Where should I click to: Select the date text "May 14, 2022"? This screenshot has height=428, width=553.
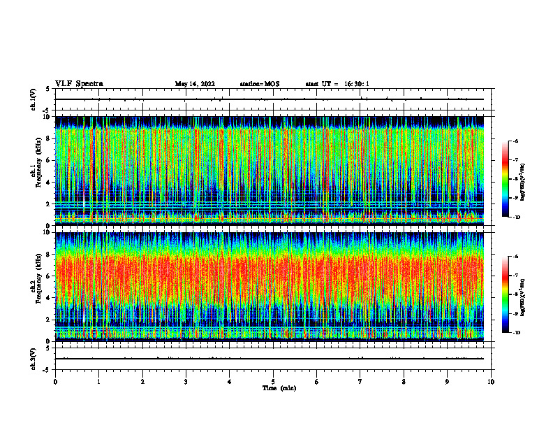pyautogui.click(x=195, y=84)
